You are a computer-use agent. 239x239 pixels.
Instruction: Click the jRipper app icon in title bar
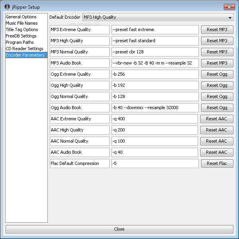click(7, 7)
